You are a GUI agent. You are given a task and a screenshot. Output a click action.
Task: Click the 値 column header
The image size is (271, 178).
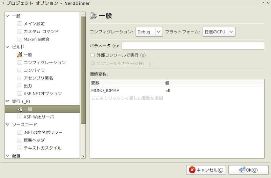click(214, 83)
